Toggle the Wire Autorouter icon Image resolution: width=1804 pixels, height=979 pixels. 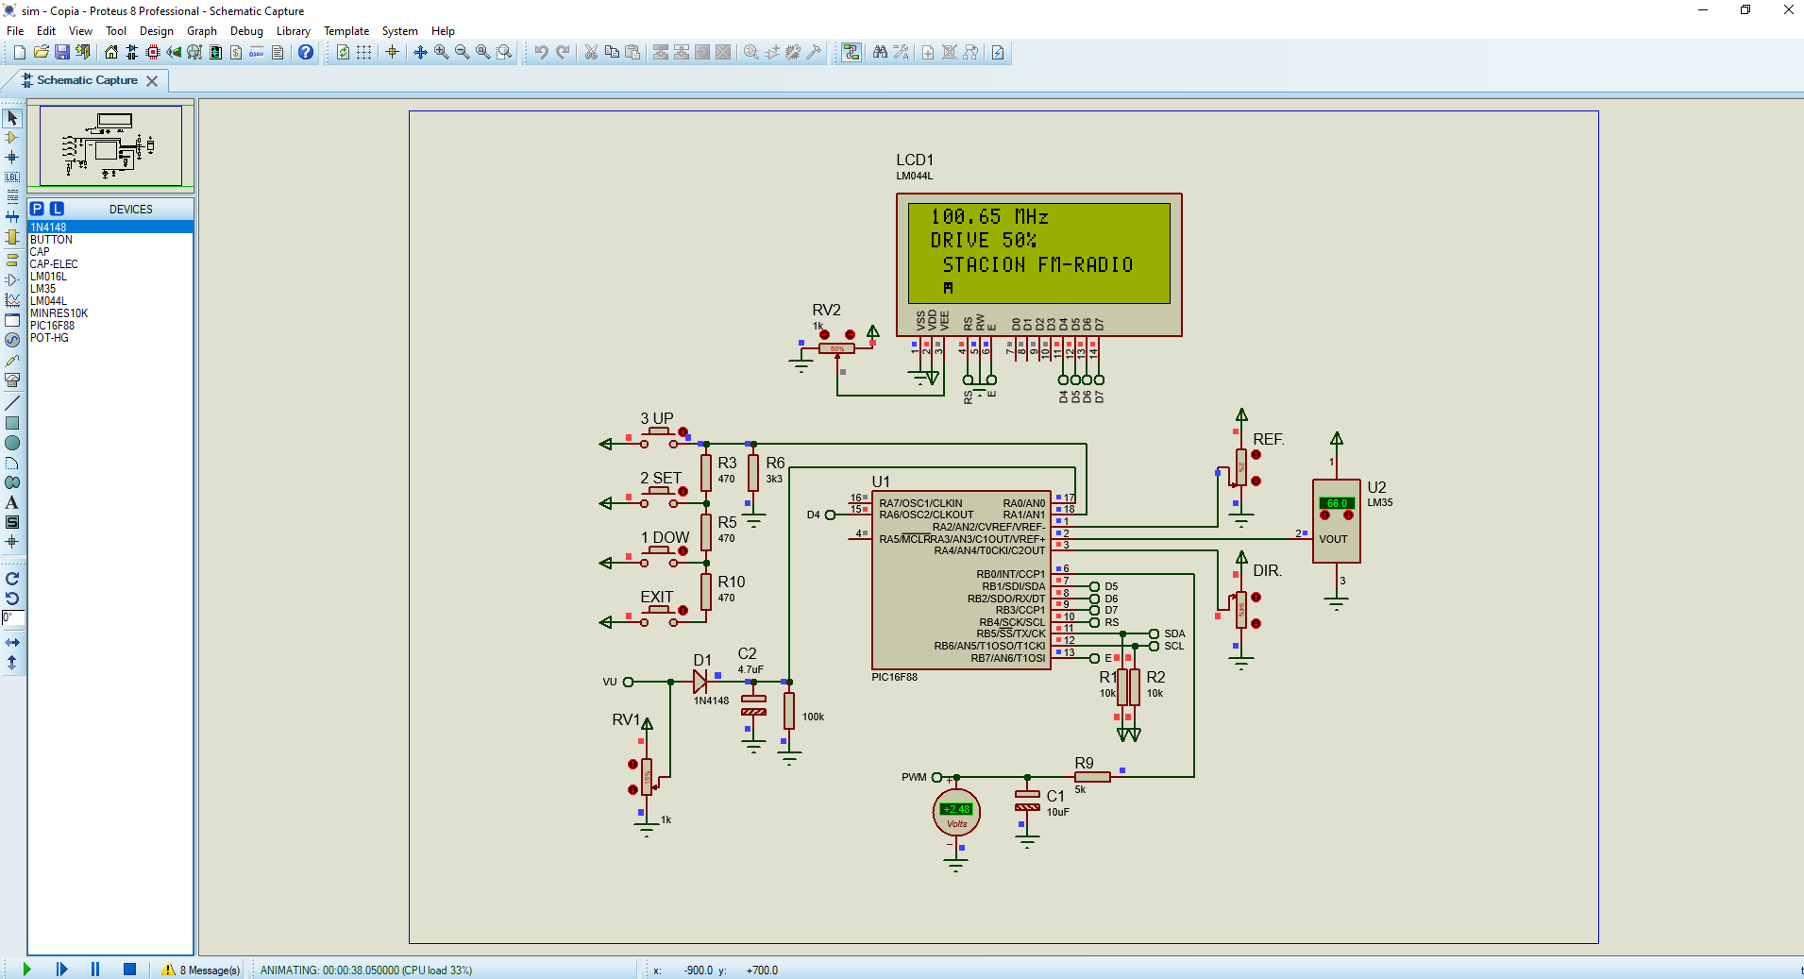[x=851, y=53]
